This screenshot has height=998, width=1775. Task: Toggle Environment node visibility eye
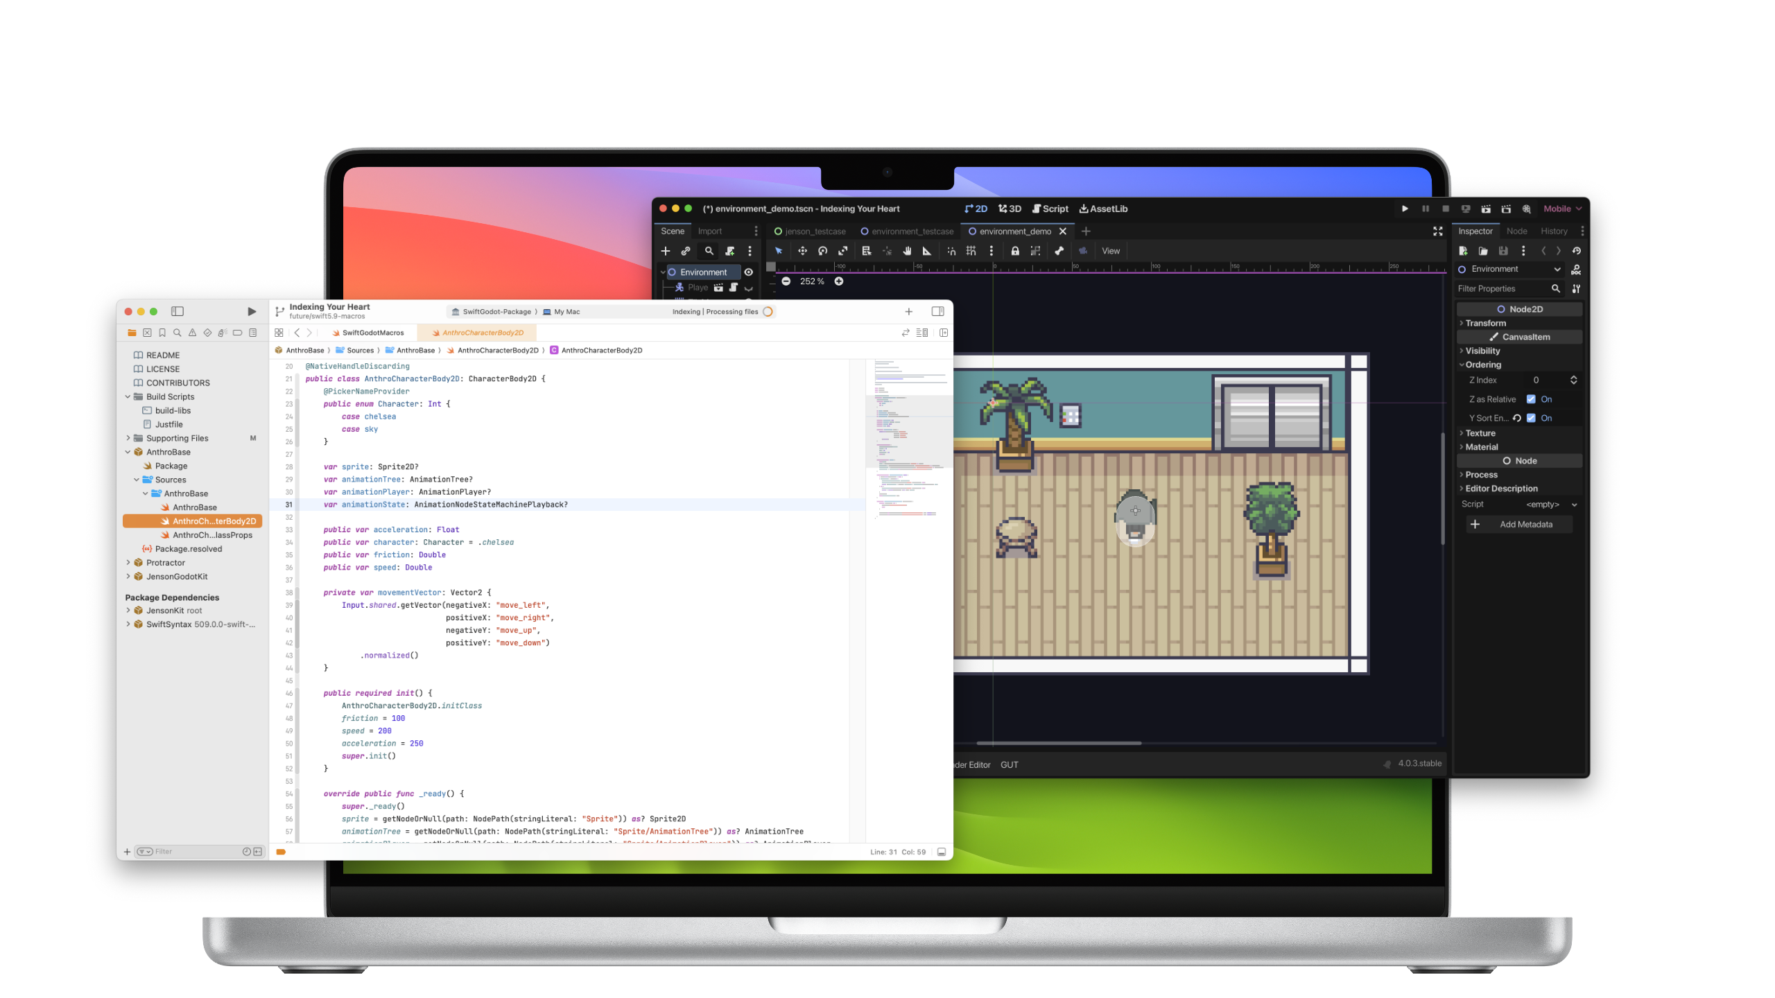749,272
